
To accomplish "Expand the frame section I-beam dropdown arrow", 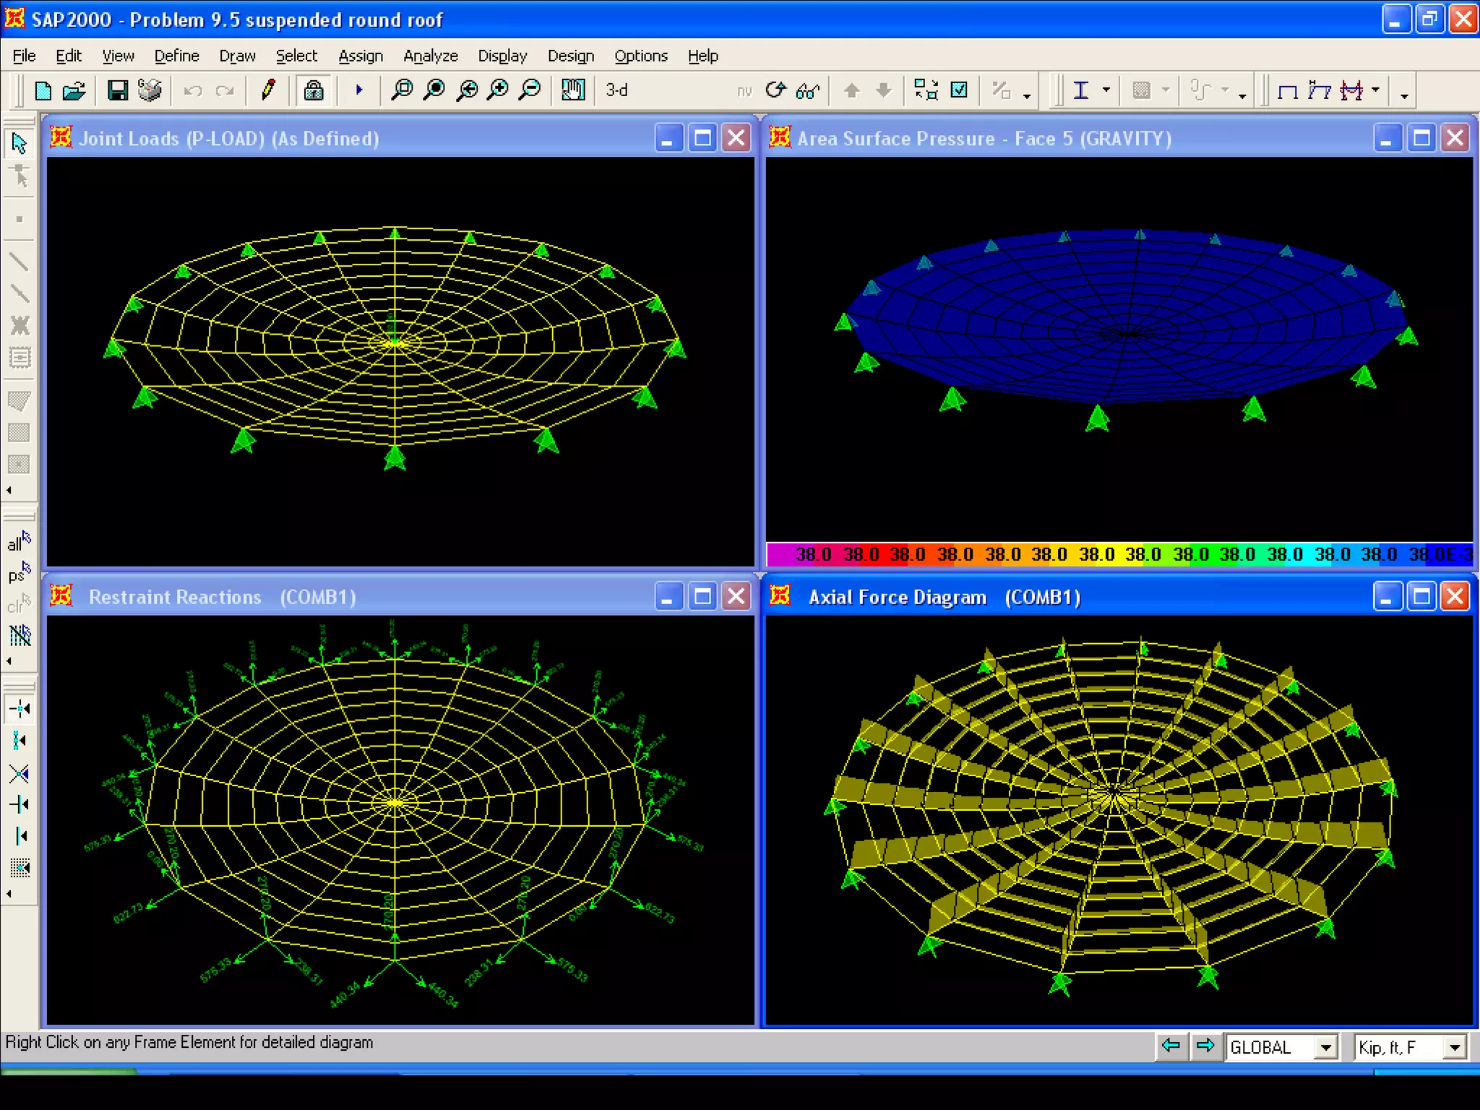I will coord(1106,90).
